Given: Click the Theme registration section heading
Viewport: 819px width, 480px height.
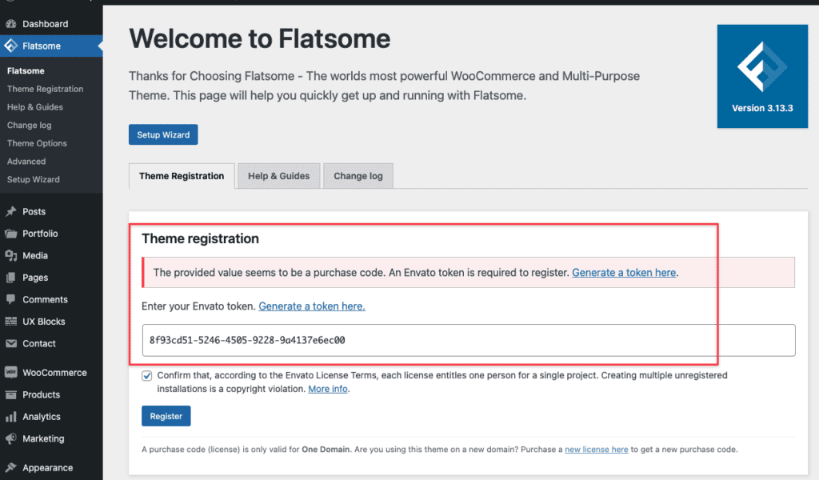Looking at the screenshot, I should [200, 238].
